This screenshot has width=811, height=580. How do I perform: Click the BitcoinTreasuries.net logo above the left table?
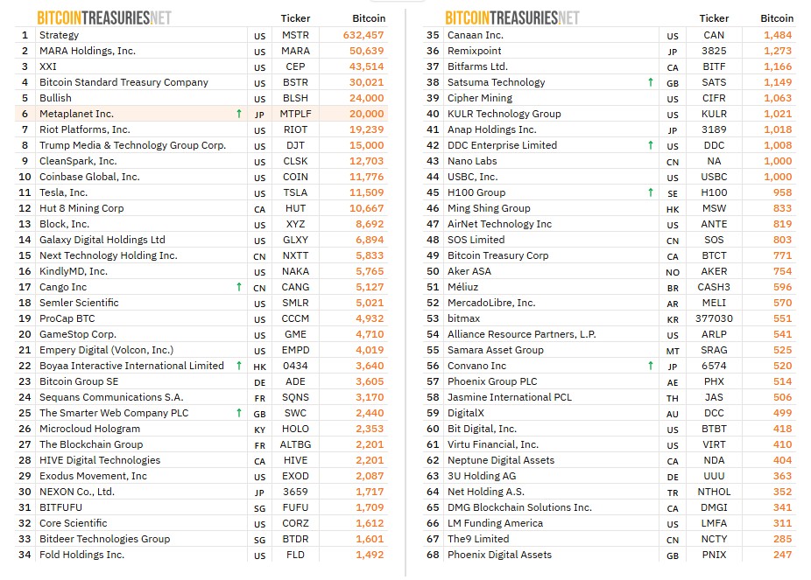point(104,18)
